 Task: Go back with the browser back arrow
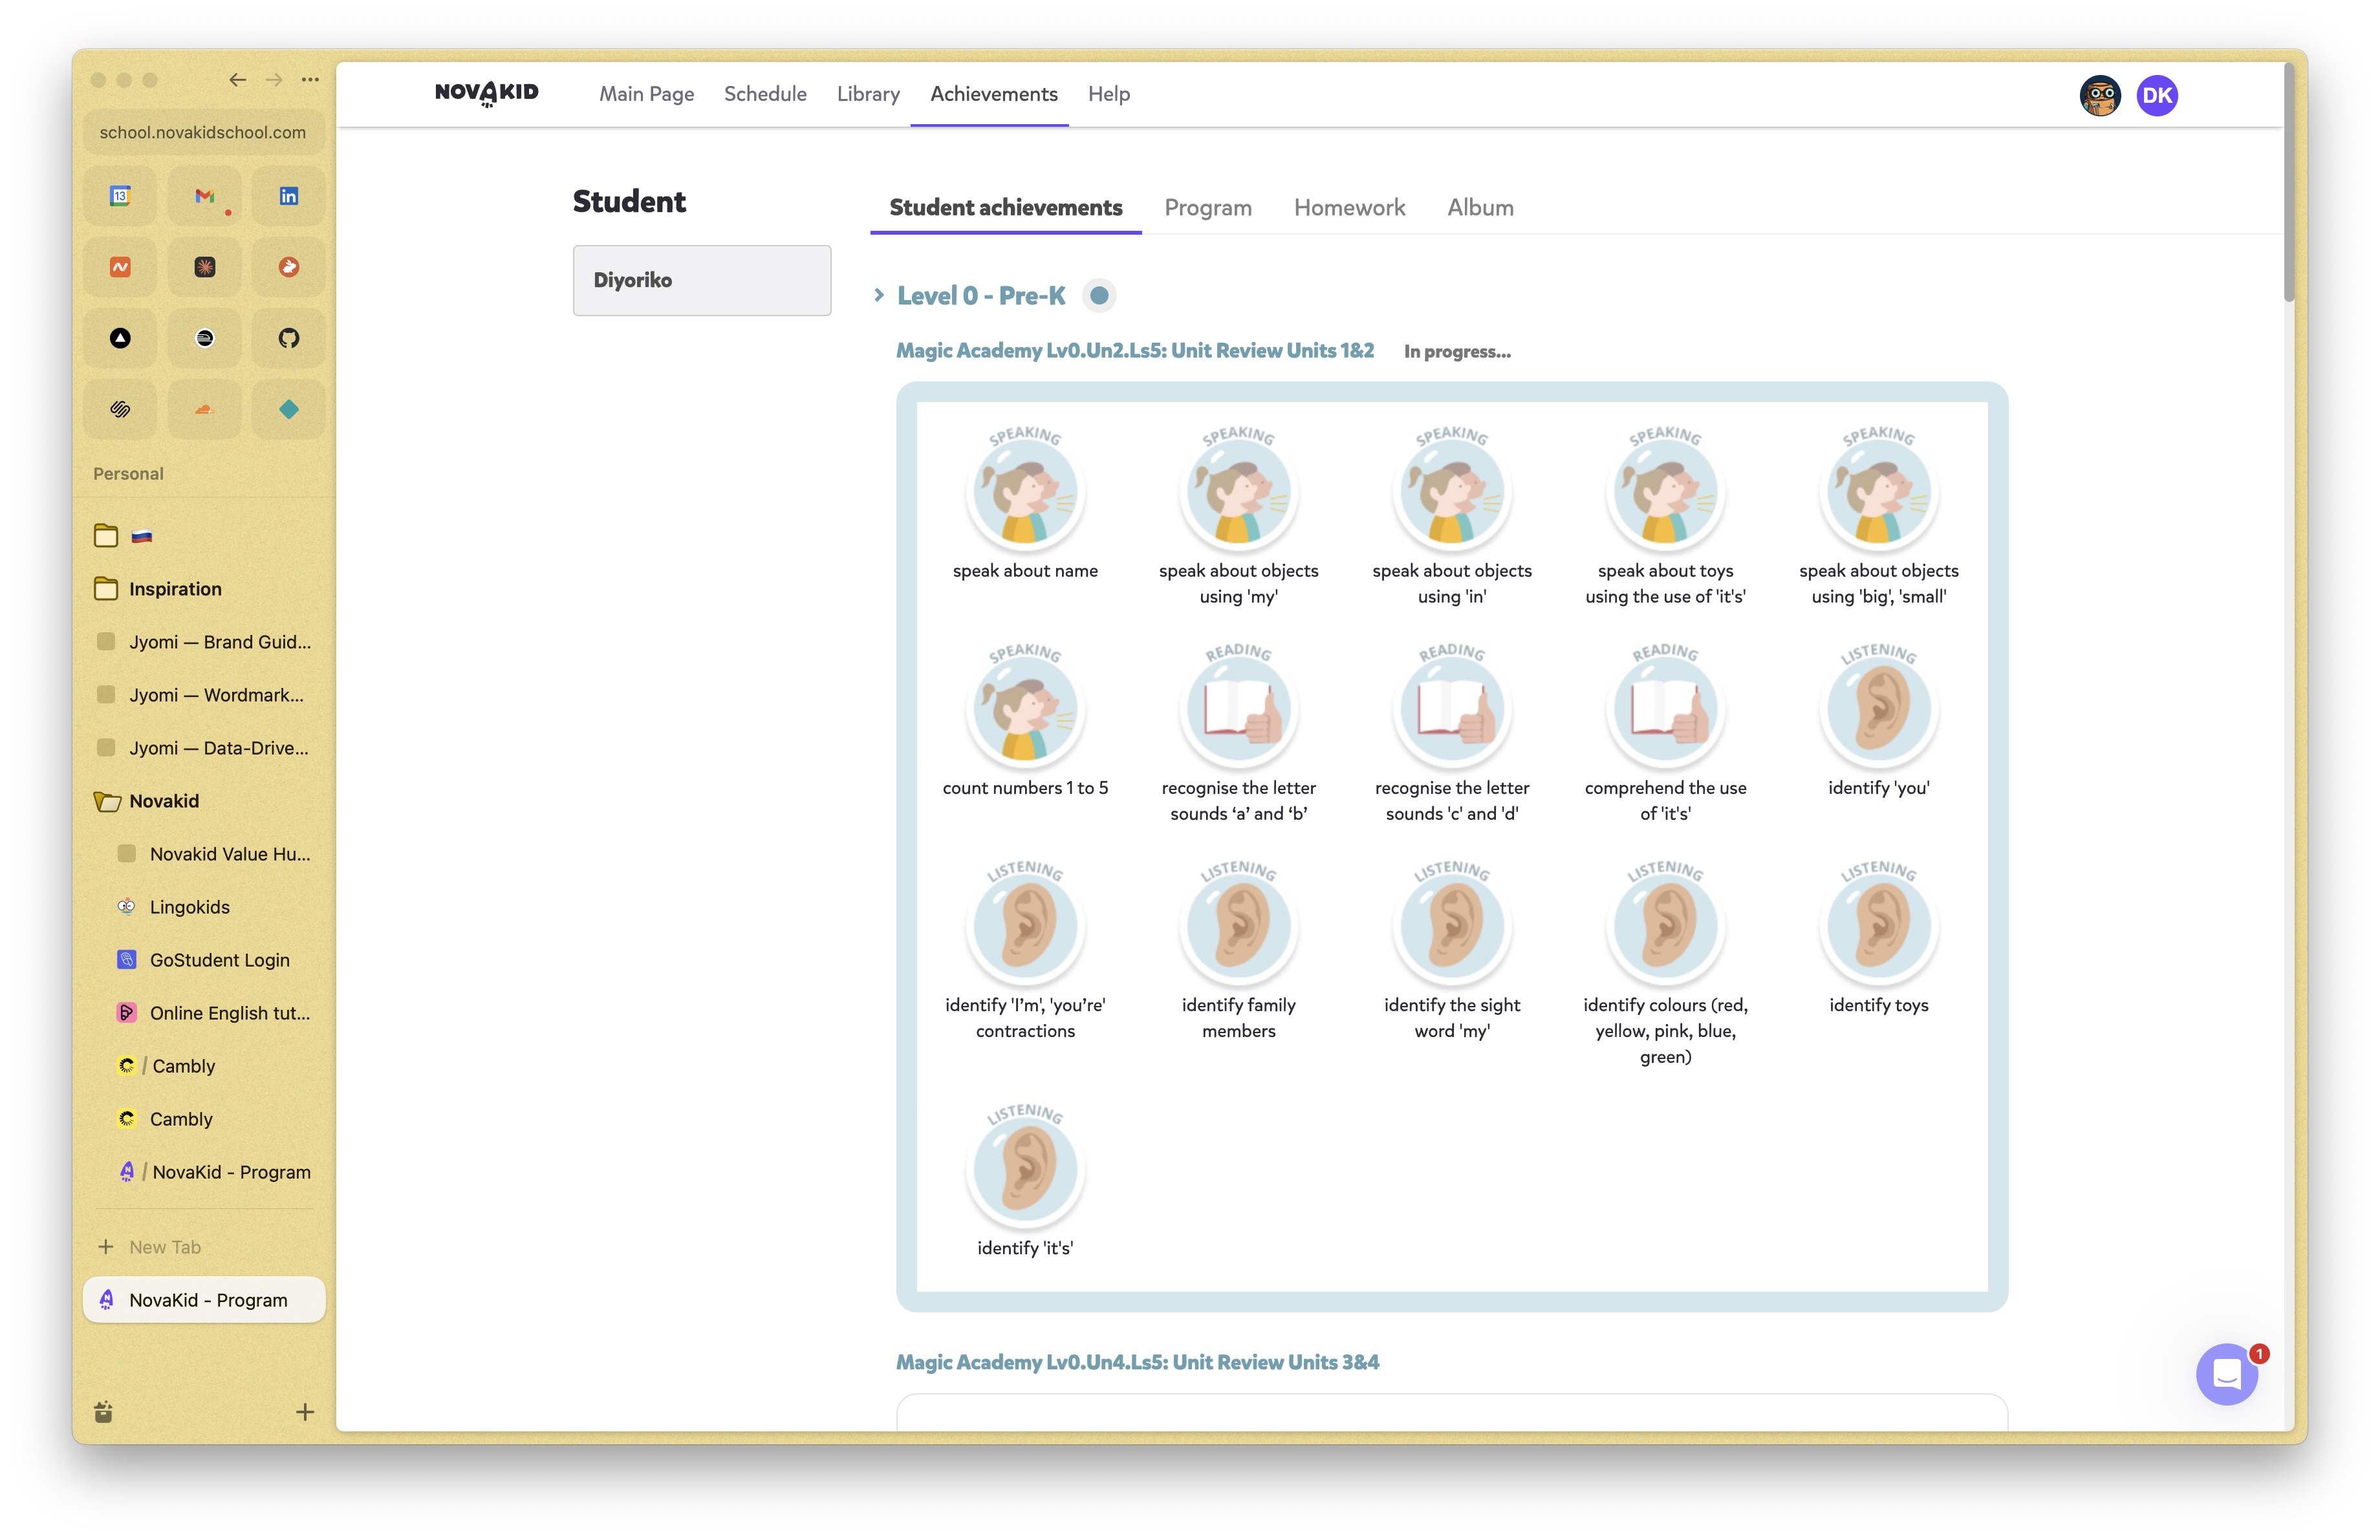click(237, 80)
